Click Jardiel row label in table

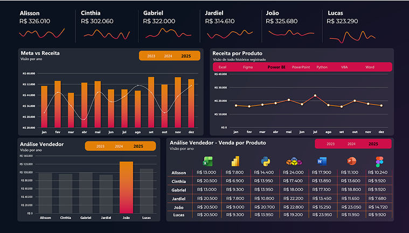(179, 199)
